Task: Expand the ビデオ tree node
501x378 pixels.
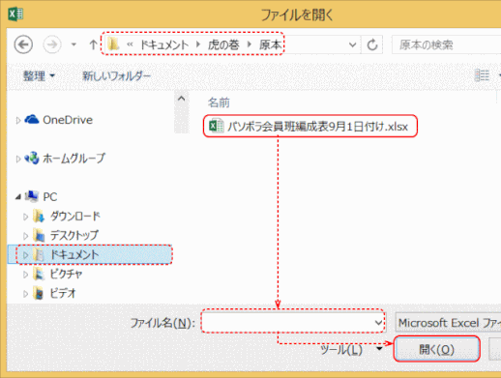Action: click(x=25, y=294)
